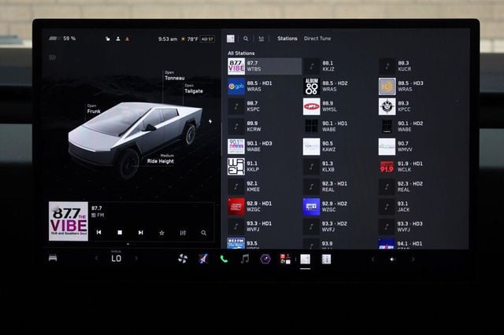
Task: Adjust the Ride Height setting
Action: pyautogui.click(x=161, y=159)
